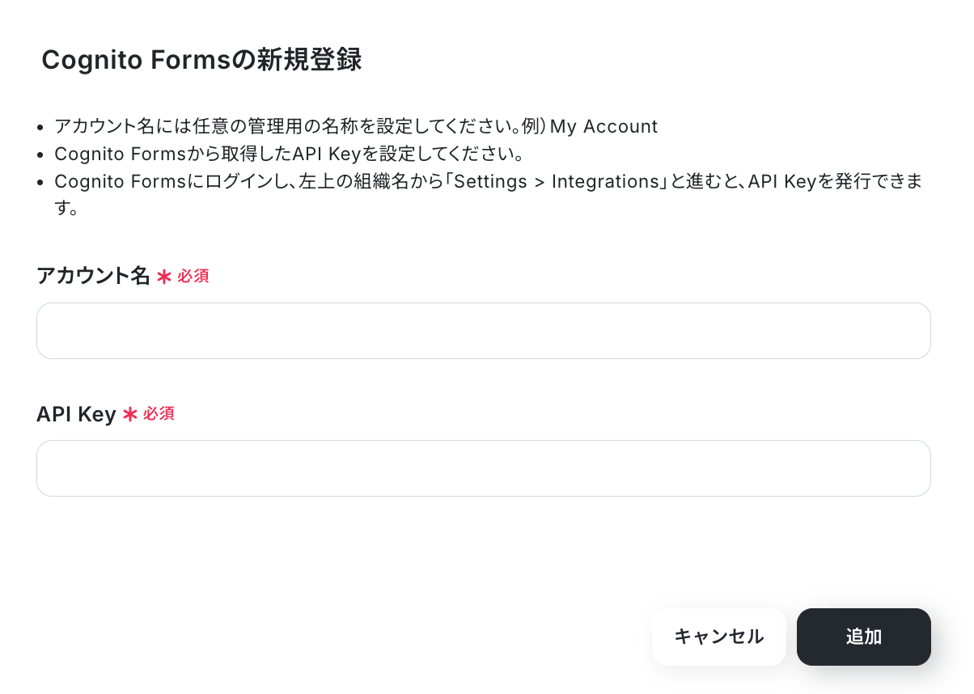Screen dimensions: 974x694
Task: Click the word Integrations in the instructions
Action: coord(605,181)
